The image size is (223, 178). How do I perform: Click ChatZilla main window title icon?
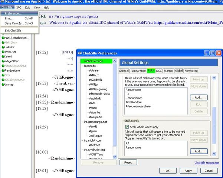tap(2, 1)
